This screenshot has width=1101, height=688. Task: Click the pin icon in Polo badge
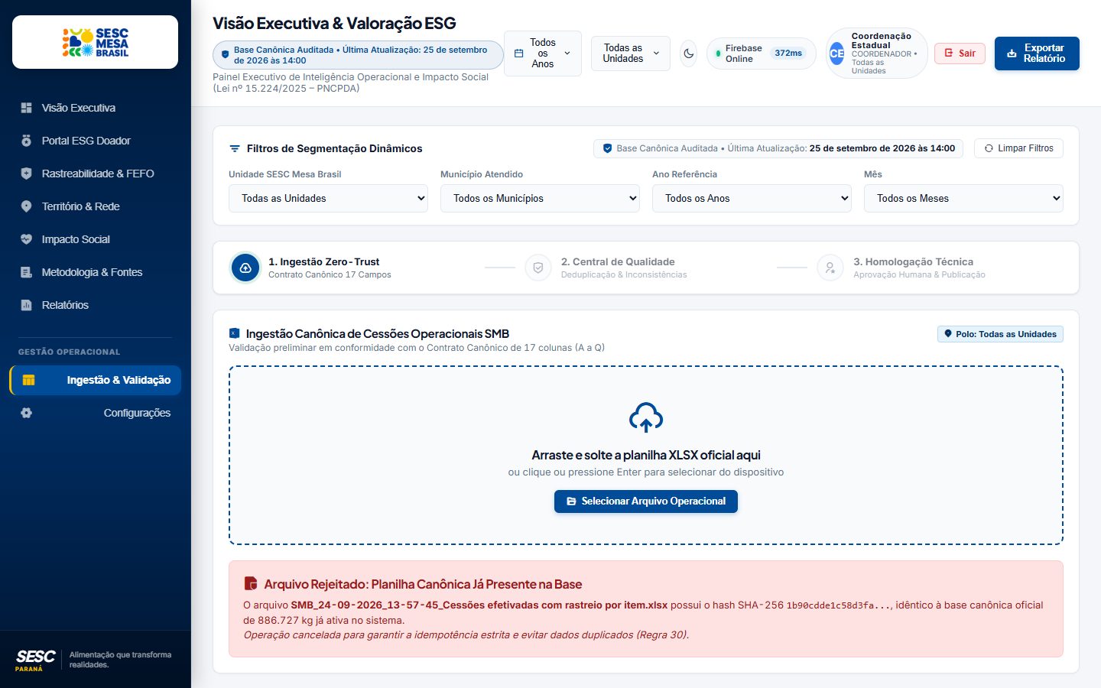(948, 334)
